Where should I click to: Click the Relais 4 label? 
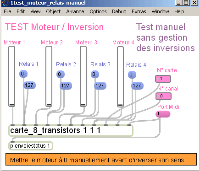click(x=136, y=65)
